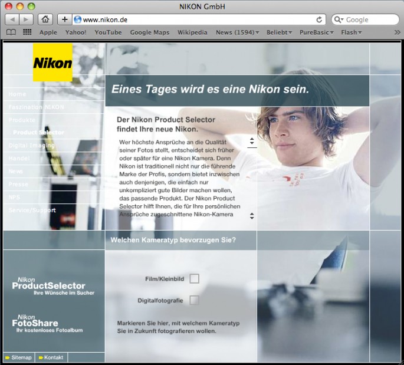Click the yellow arrow beside Sitemap
This screenshot has width=404, height=365.
(8, 358)
